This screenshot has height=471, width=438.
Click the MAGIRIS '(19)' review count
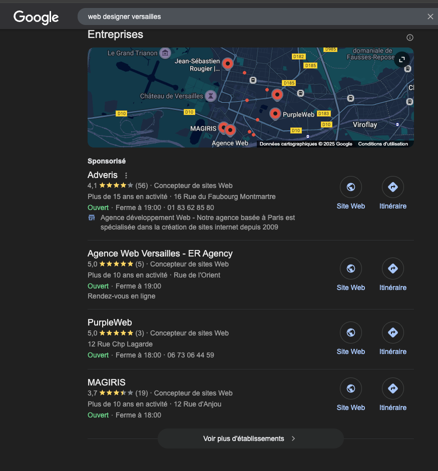click(x=142, y=393)
